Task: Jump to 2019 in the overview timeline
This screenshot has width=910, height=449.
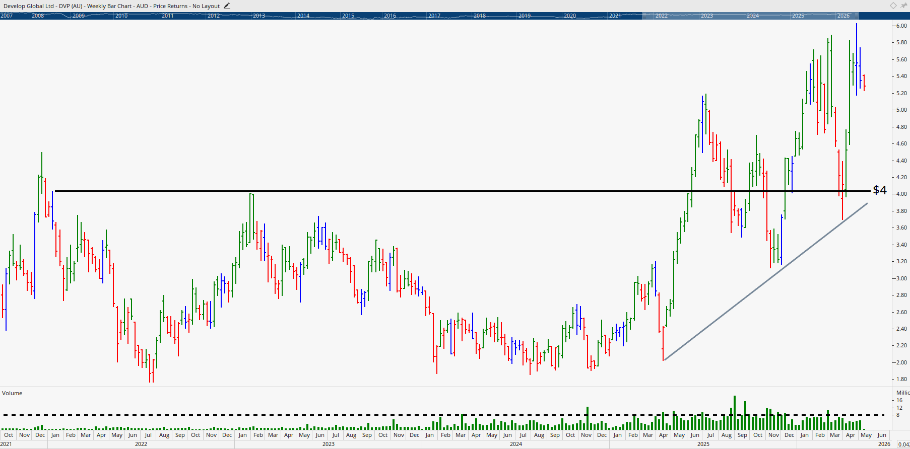Action: pyautogui.click(x=525, y=16)
